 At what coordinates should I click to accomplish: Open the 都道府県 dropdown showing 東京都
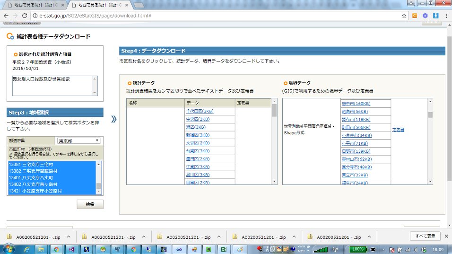coord(78,140)
